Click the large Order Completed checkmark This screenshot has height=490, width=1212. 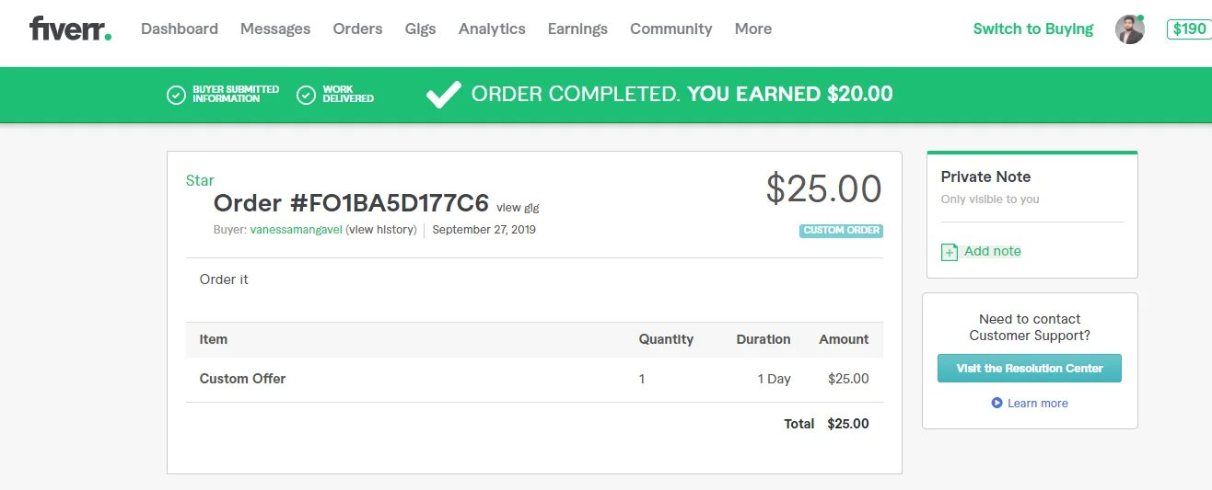443,94
